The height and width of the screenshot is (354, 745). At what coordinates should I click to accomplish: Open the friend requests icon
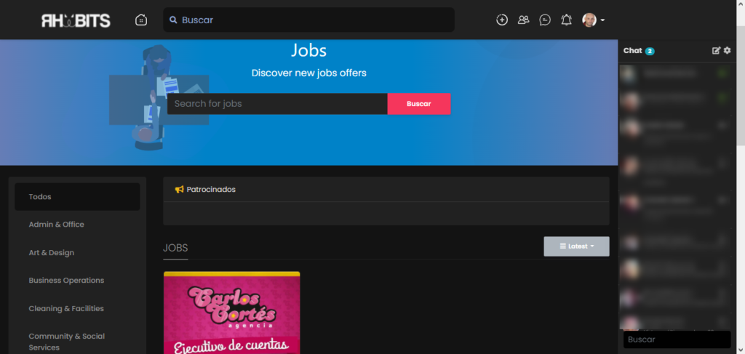[x=524, y=20]
